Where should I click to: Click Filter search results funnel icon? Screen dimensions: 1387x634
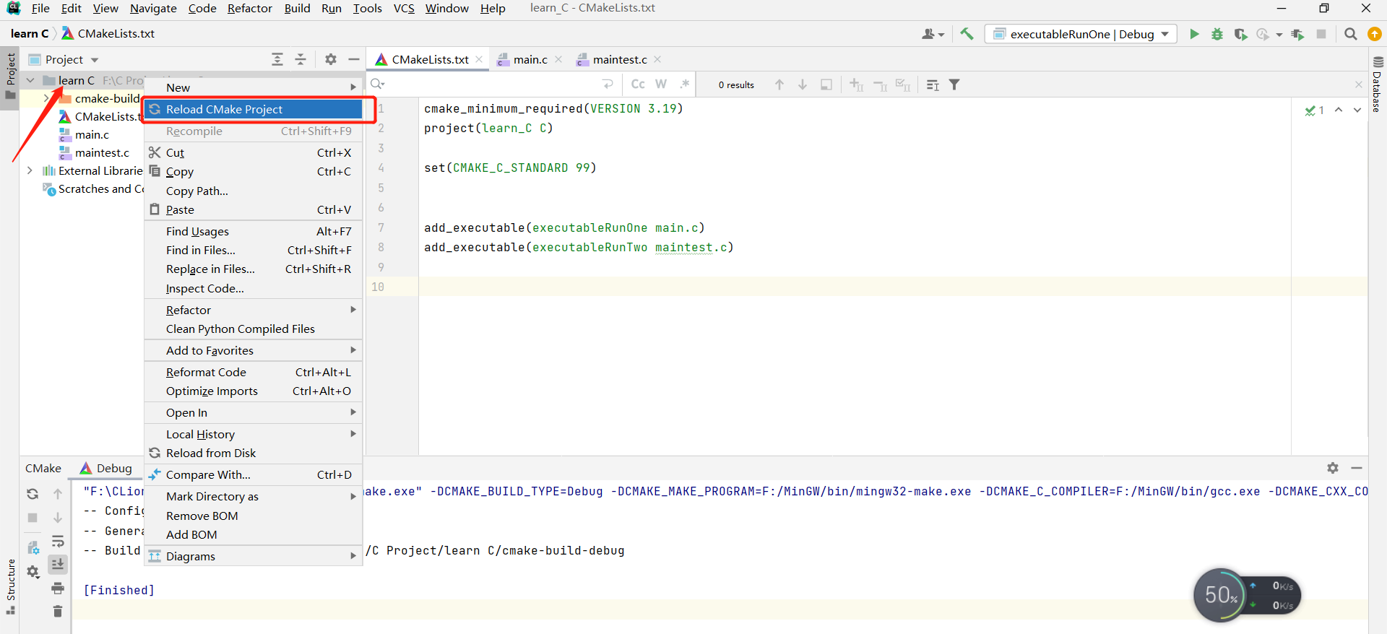tap(954, 84)
